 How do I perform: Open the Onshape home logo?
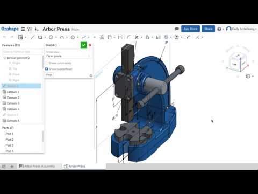10,29
